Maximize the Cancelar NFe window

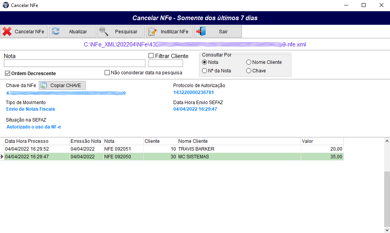click(x=364, y=5)
